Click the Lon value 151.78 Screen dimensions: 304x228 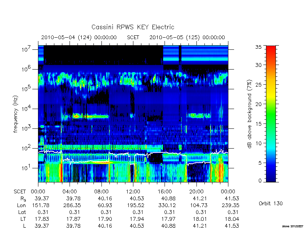[x=41, y=205]
